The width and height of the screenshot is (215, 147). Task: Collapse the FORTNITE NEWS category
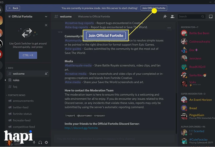tap(15, 95)
